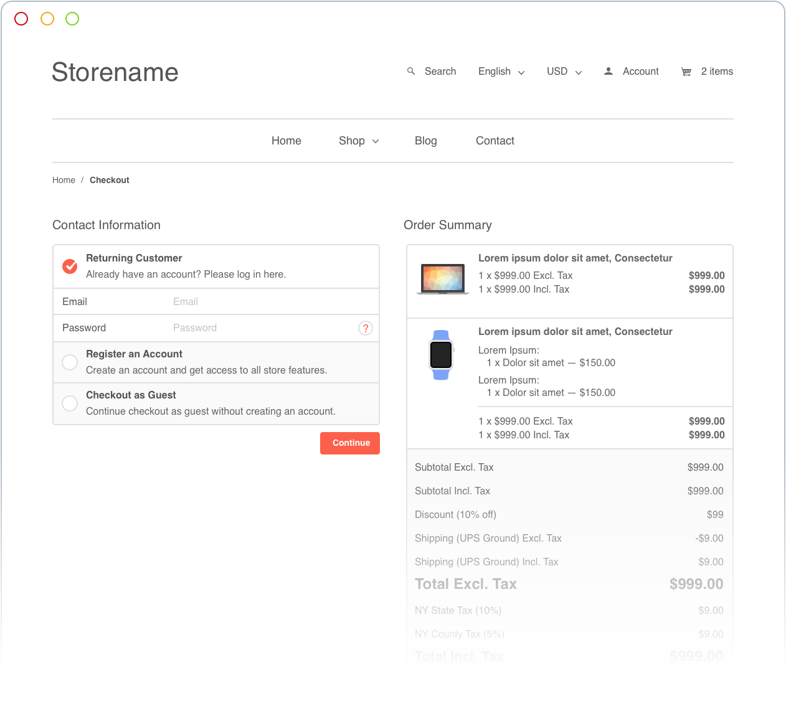Click the green window maximize circle

(x=72, y=19)
